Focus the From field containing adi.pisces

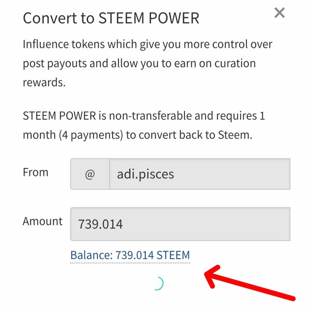point(200,174)
